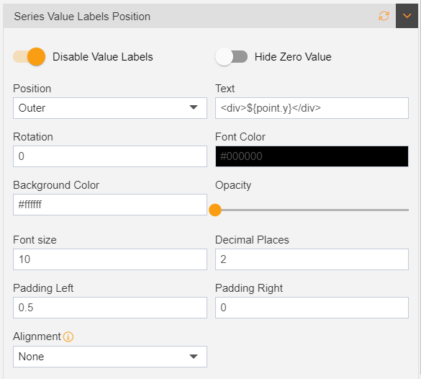Click the Background Color #ffffff field
The width and height of the screenshot is (421, 379).
(x=110, y=205)
